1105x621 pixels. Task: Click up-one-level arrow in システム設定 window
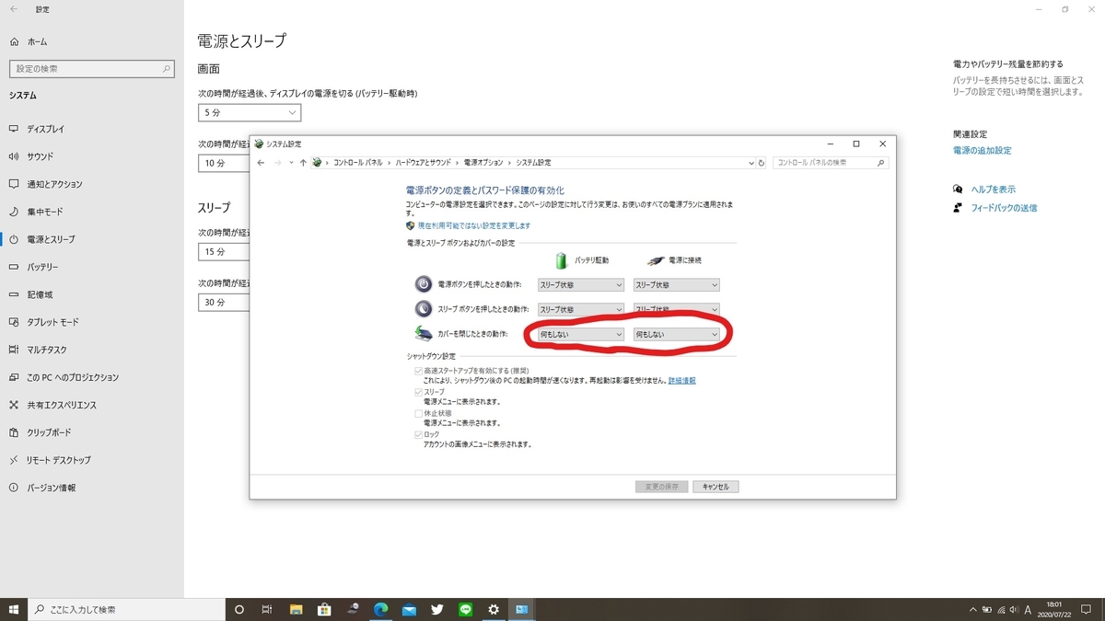[303, 163]
